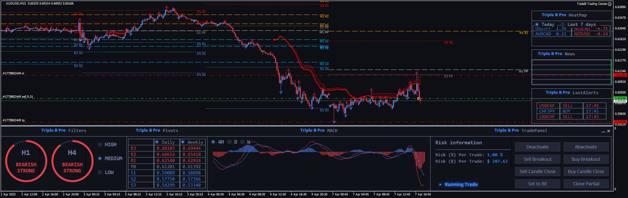Image resolution: width=628 pixels, height=198 pixels.
Task: Close the TradePanel with the X icon
Action: [x=609, y=131]
